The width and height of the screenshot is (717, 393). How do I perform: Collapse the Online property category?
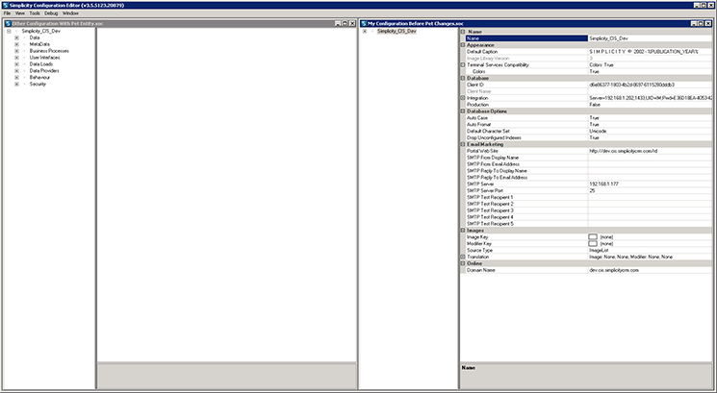[x=463, y=263]
